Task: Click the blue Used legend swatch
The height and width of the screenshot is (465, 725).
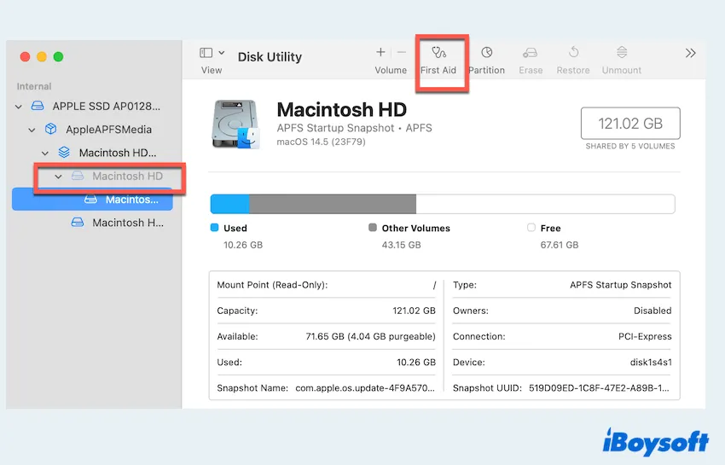Action: (215, 228)
